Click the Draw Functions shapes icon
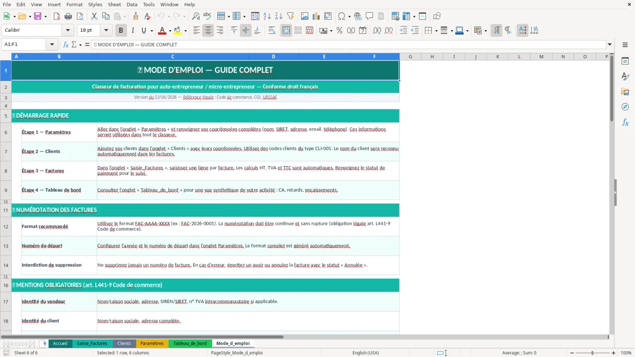The image size is (635, 357). [x=437, y=16]
